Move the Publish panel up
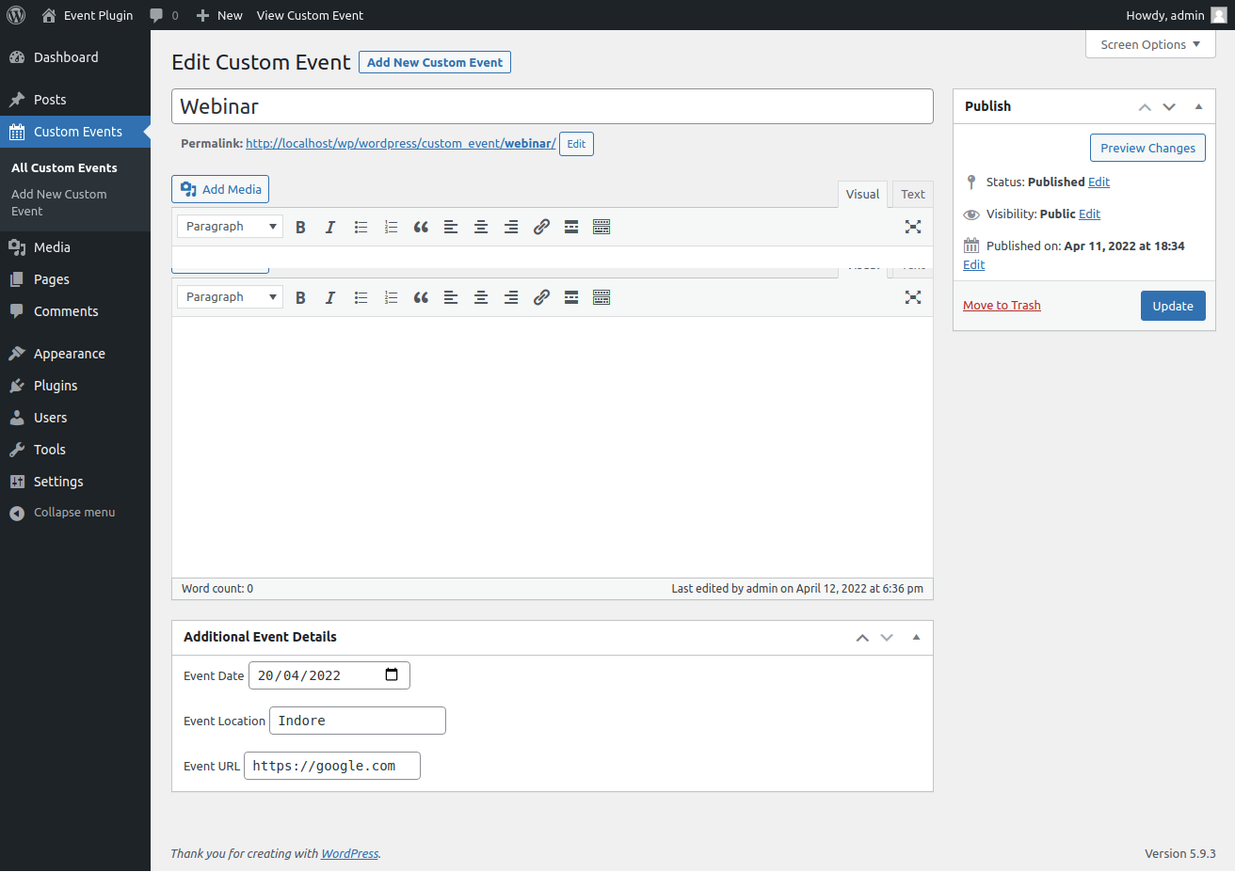1235x872 pixels. click(1145, 106)
